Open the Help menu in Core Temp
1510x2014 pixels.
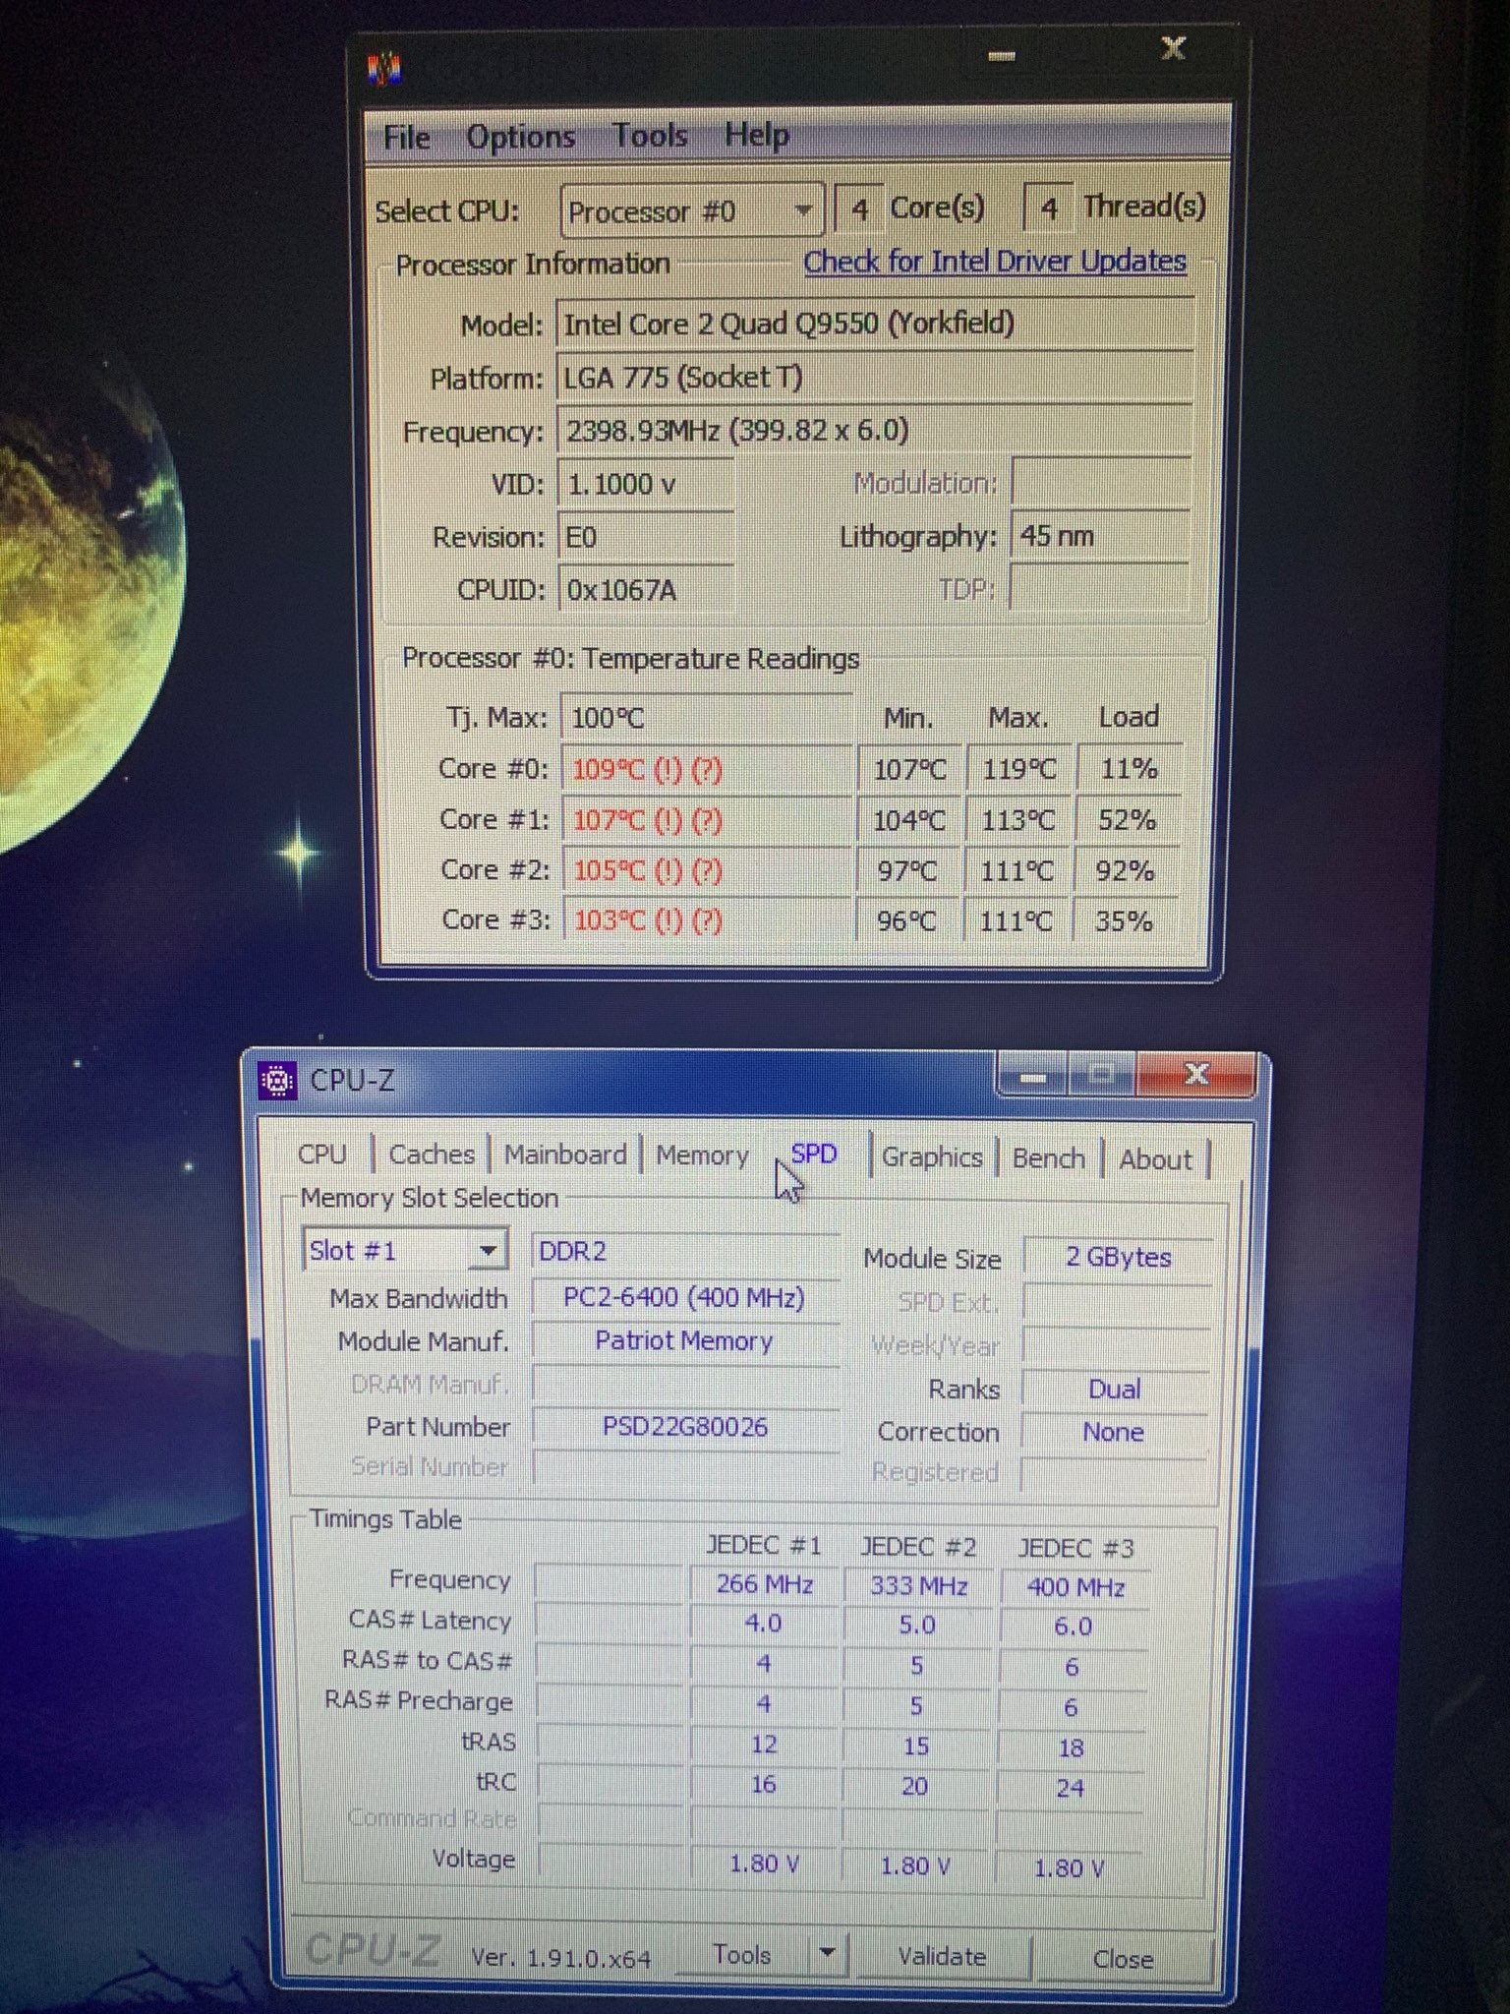pos(757,134)
